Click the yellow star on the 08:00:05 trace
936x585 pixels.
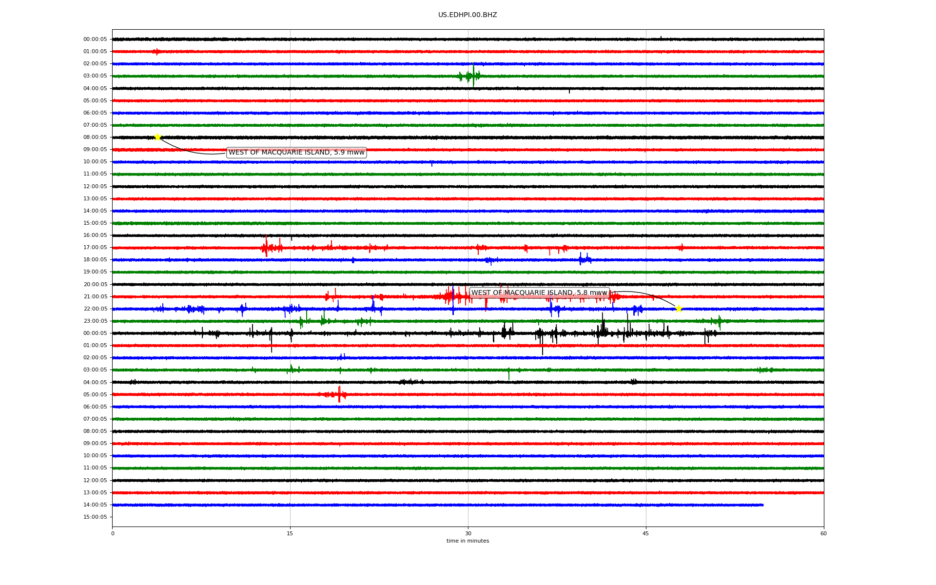point(157,137)
